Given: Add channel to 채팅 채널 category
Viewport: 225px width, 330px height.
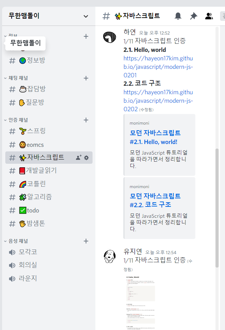Looking at the screenshot, I should click(86, 78).
